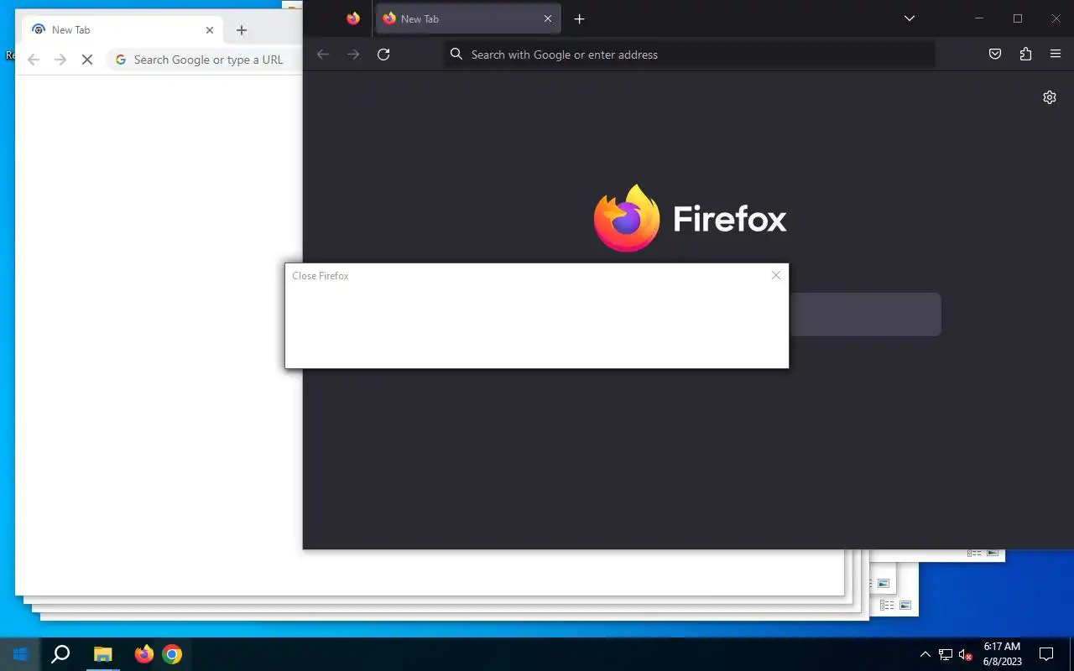1074x671 pixels.
Task: Open the Firefox Extensions puzzle icon
Action: click(1025, 55)
